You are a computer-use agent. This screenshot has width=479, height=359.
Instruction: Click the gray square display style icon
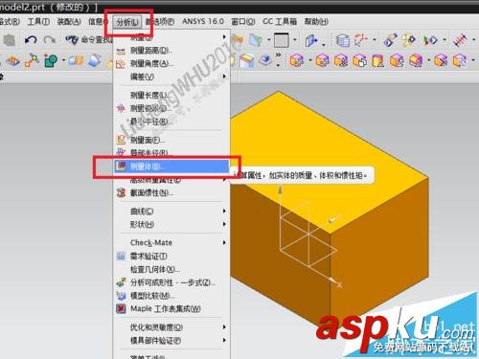coord(282,40)
